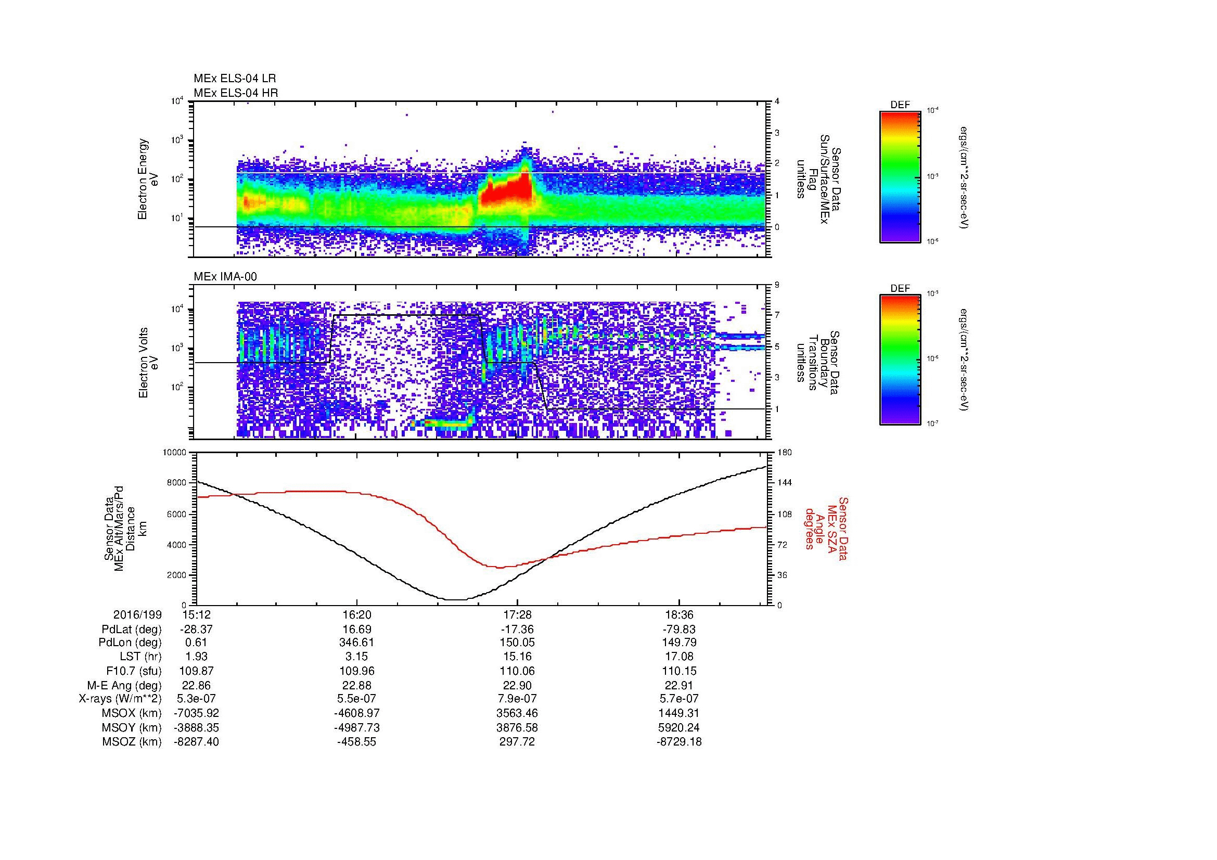
Task: Click the '15:12' time tick label
Action: coord(196,615)
